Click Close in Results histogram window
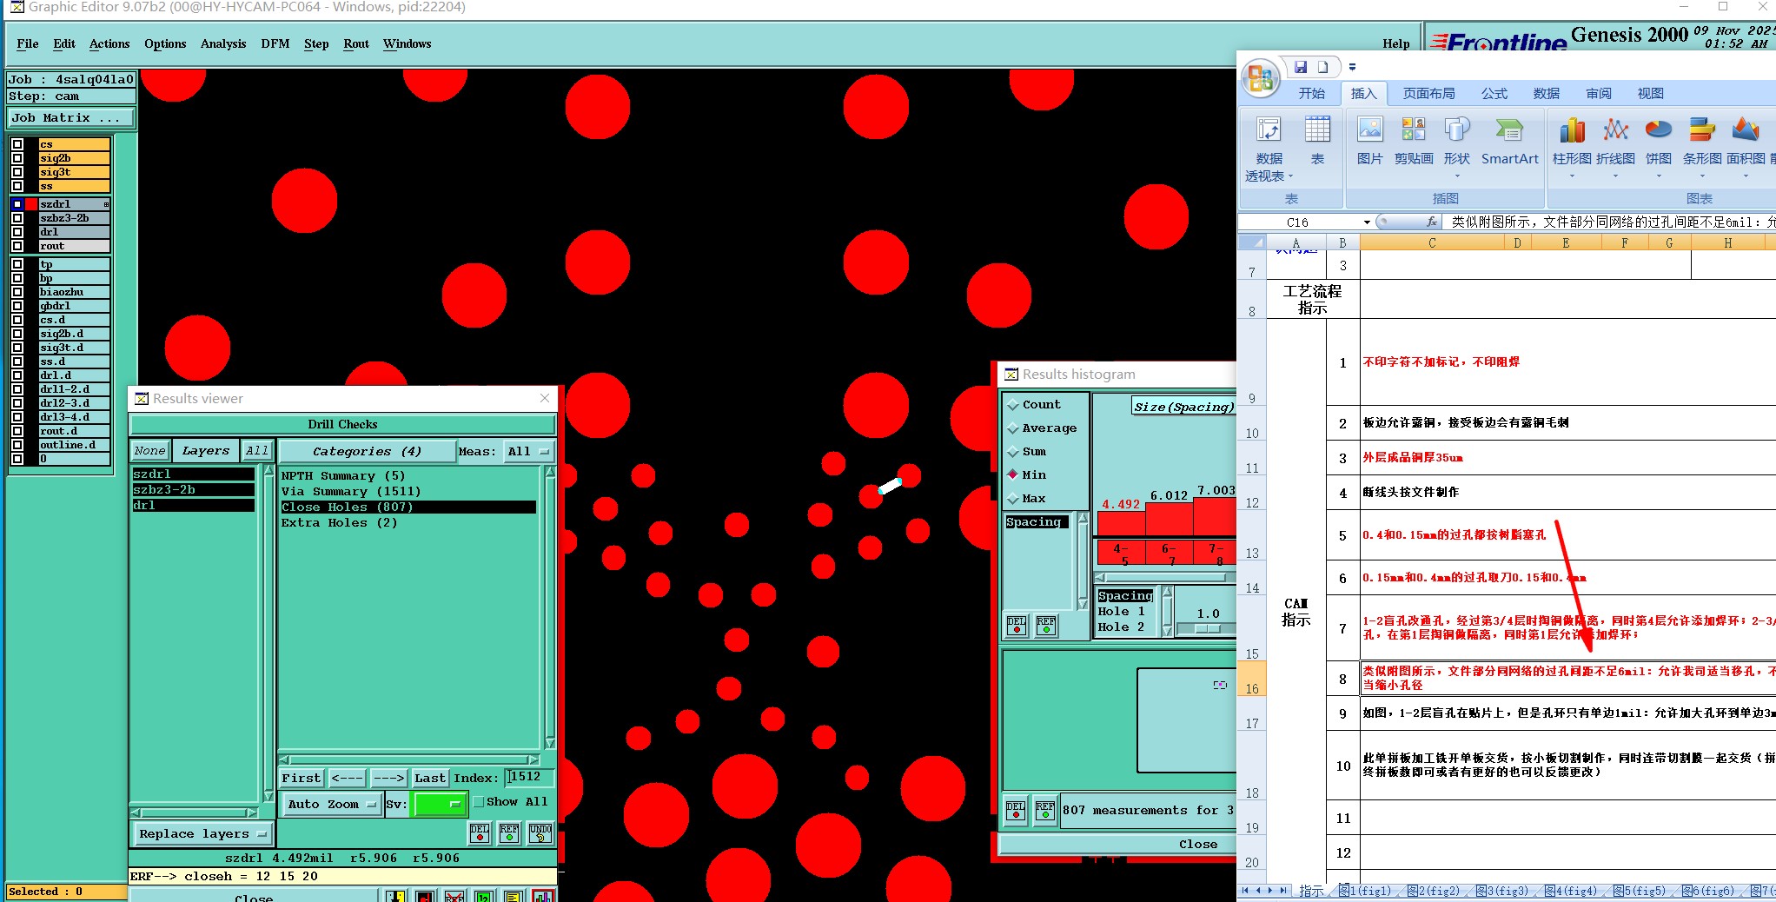The image size is (1776, 902). coord(1198,845)
